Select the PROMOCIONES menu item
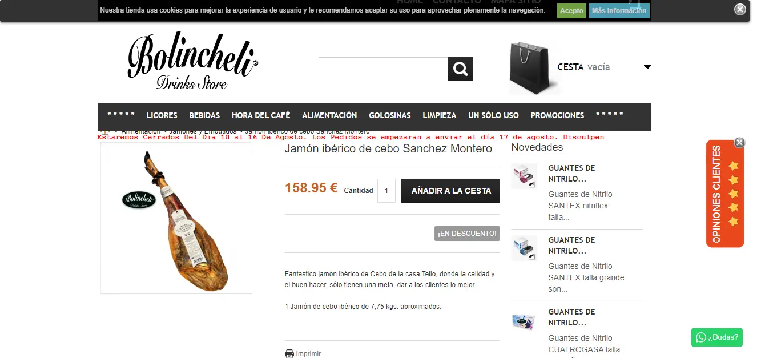The image size is (757, 358). [557, 115]
